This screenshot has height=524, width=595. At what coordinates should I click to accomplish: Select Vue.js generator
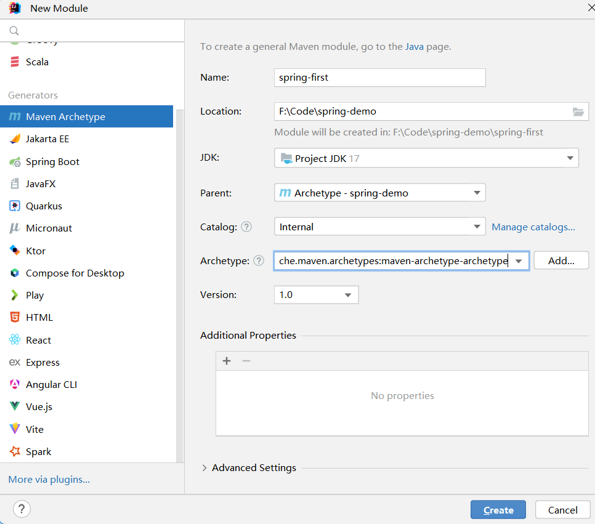click(x=86, y=406)
